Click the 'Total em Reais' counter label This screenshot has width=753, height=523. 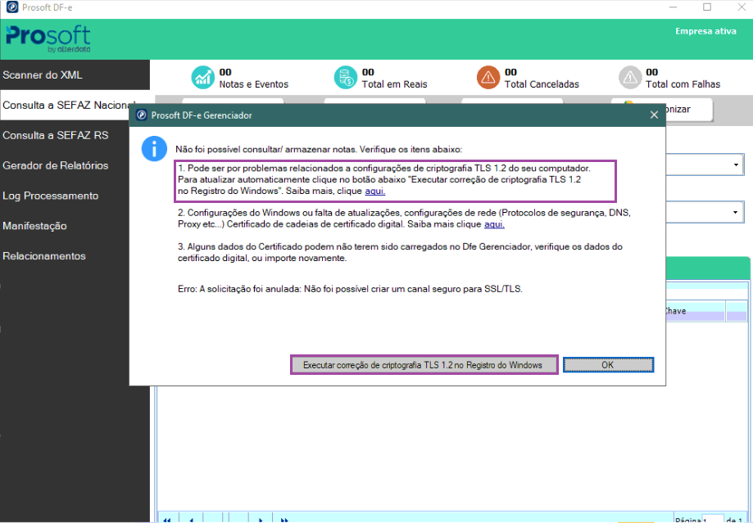pyautogui.click(x=394, y=84)
